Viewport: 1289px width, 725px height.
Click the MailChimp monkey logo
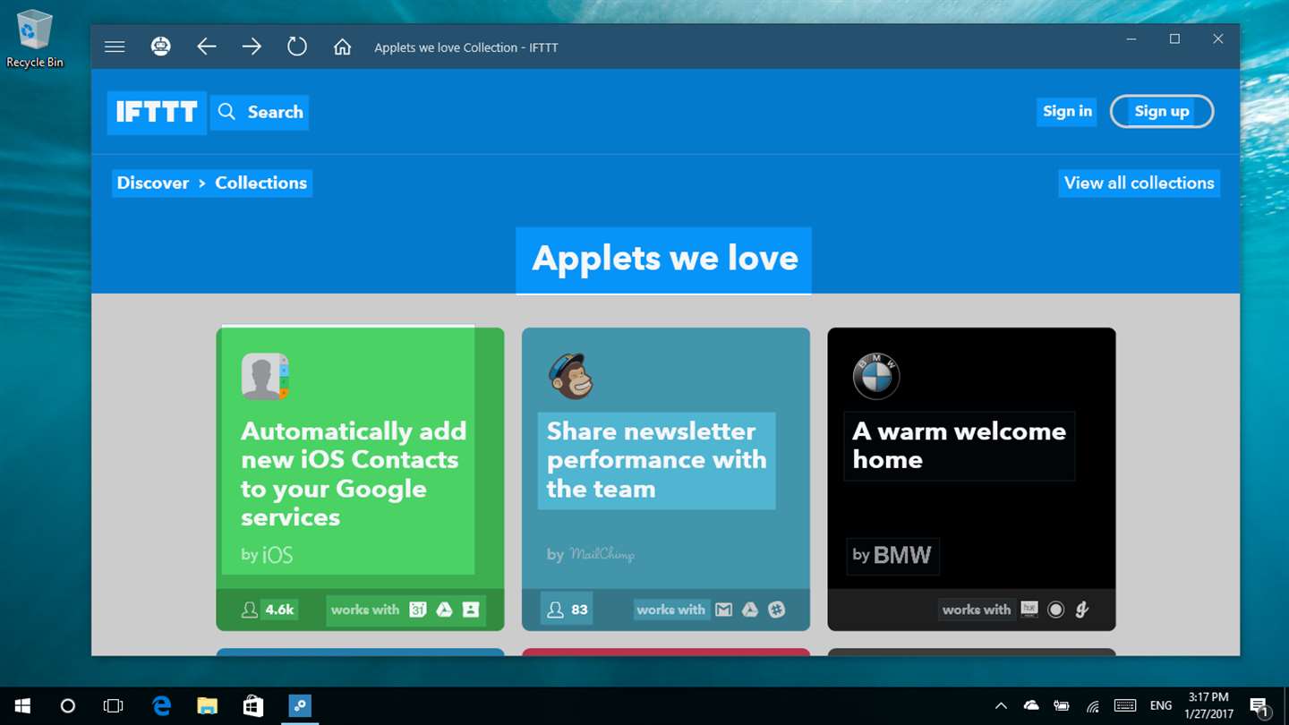point(570,376)
